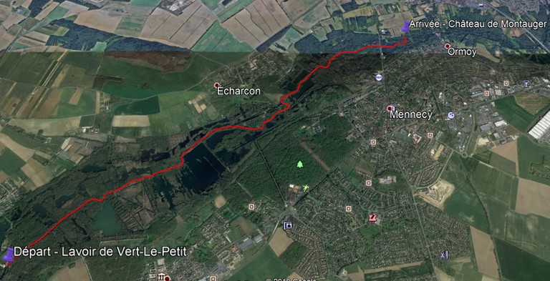The image size is (550, 281).
Task: Open the yellow-green running figure sports icon
Action: click(306, 188)
